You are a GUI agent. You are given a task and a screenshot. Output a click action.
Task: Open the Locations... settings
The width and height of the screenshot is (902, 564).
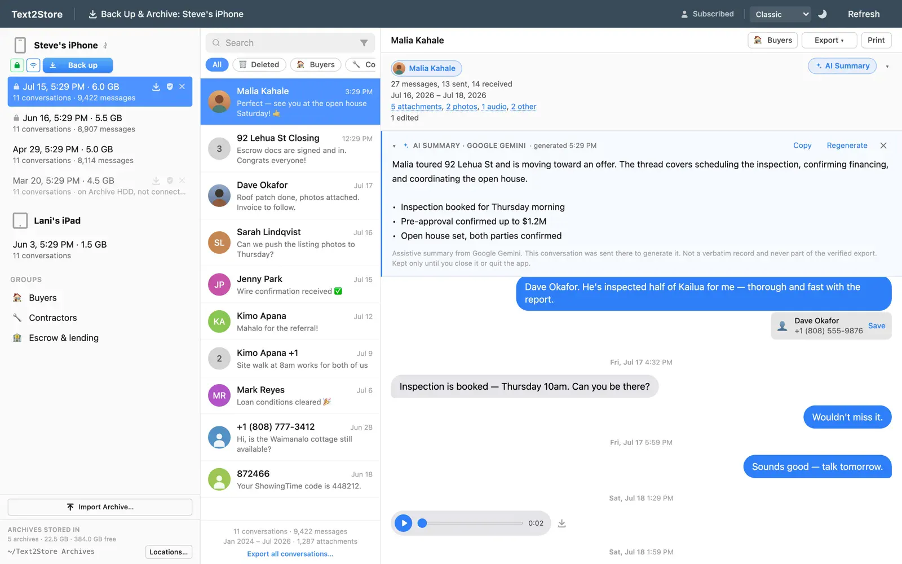[169, 552]
